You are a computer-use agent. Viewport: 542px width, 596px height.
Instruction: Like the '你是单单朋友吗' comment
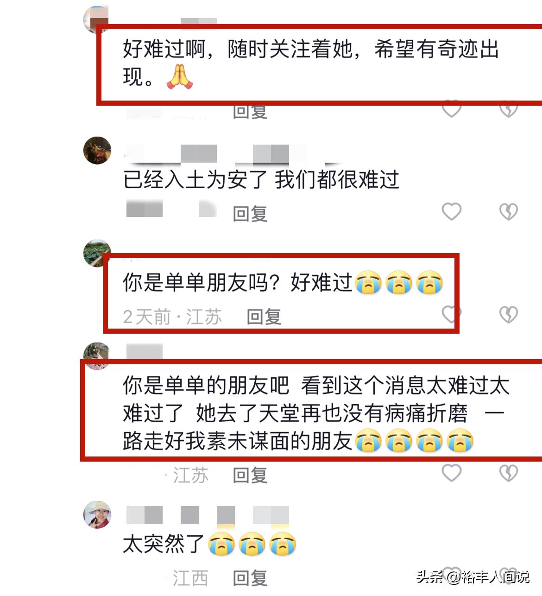click(450, 315)
